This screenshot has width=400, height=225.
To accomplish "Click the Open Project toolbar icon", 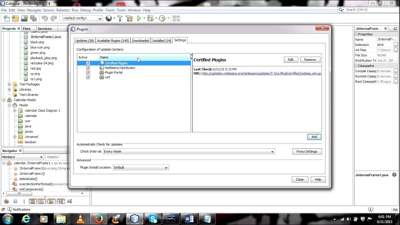I will (x=24, y=18).
